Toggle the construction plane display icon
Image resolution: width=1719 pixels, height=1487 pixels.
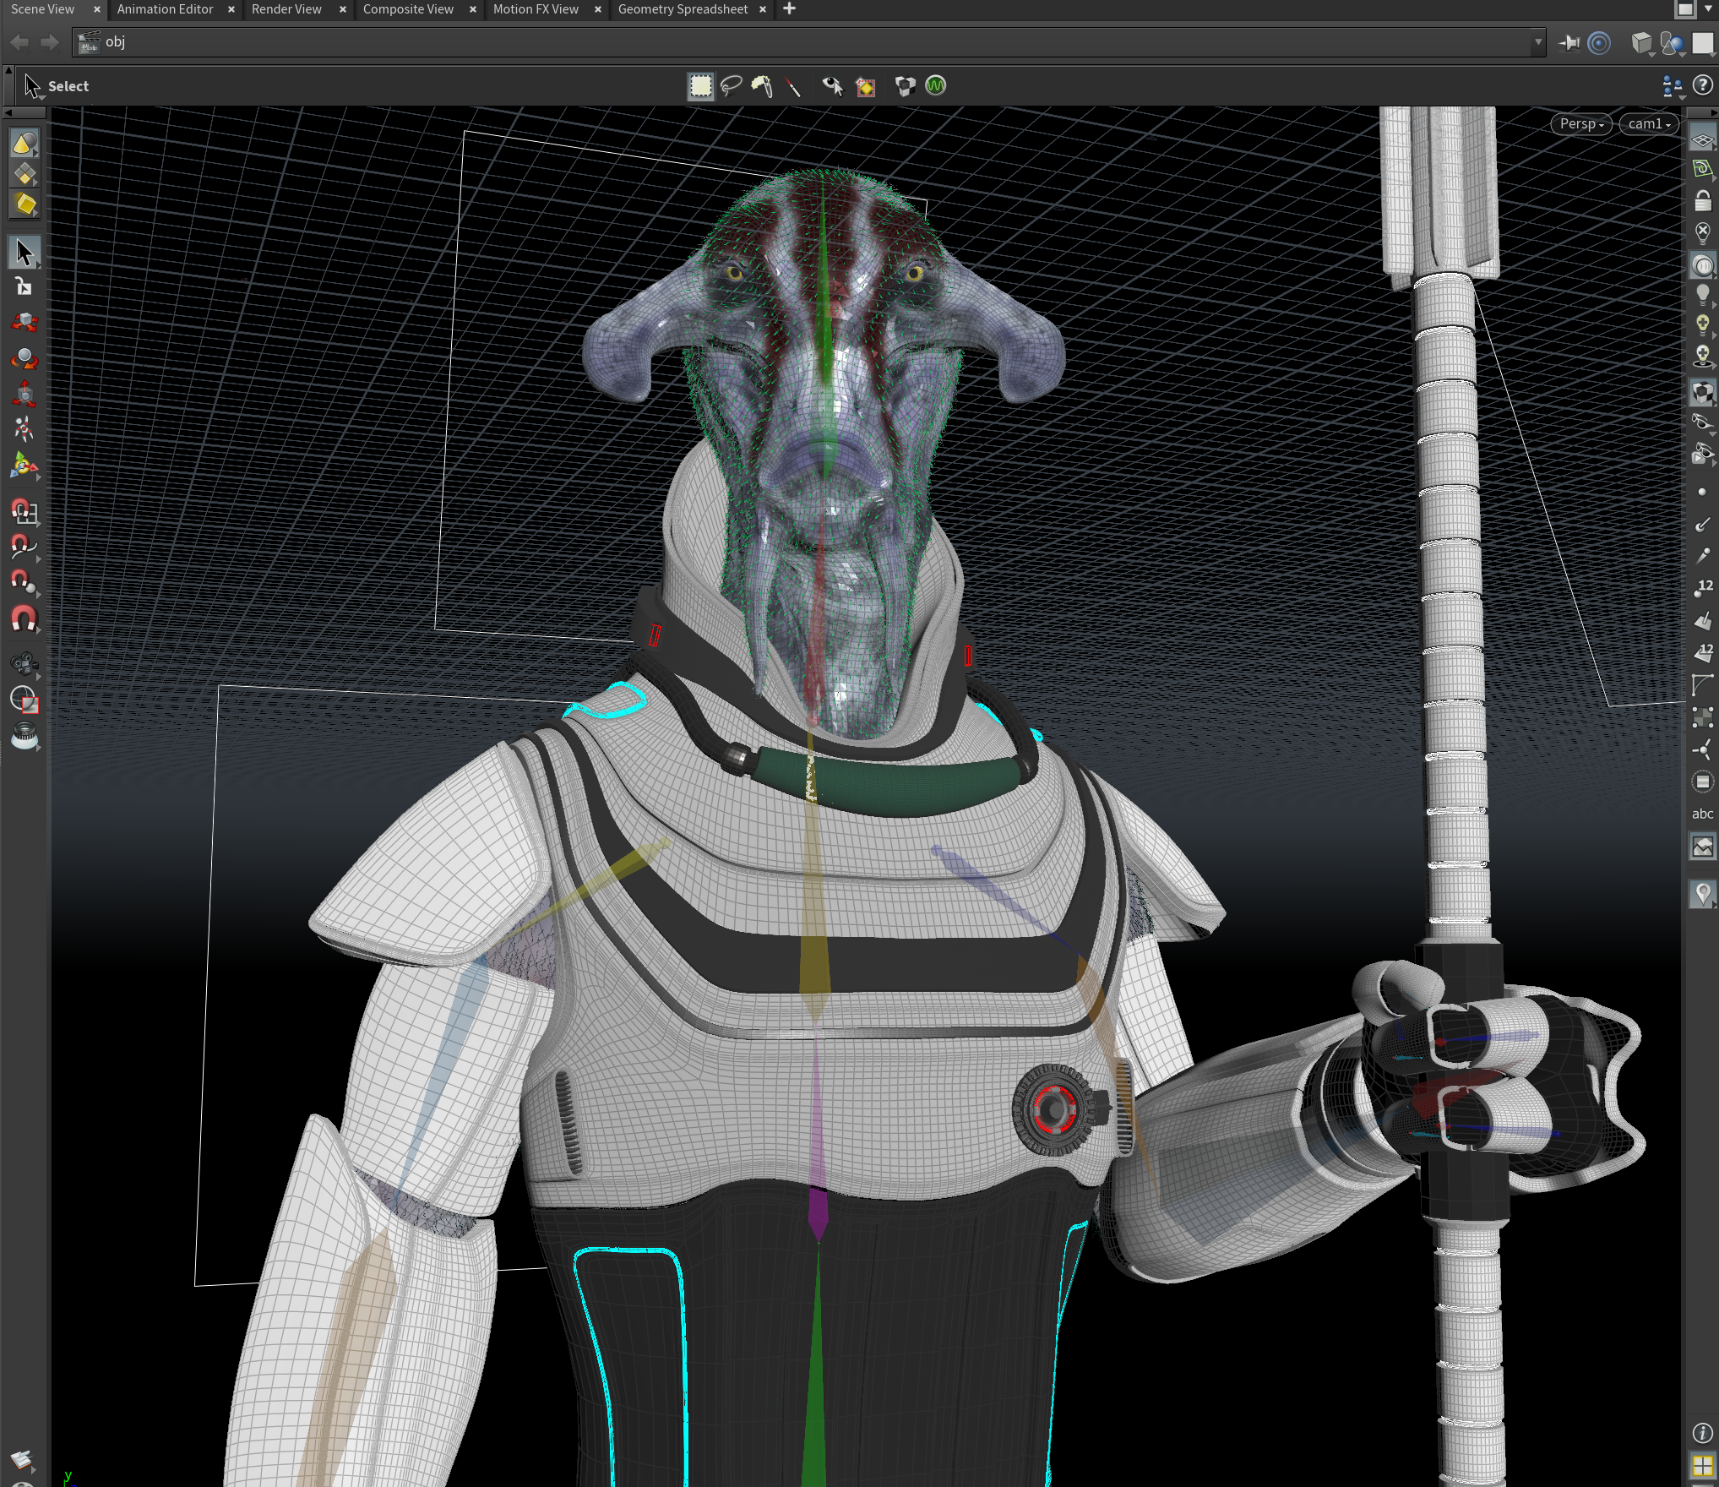(x=1702, y=138)
